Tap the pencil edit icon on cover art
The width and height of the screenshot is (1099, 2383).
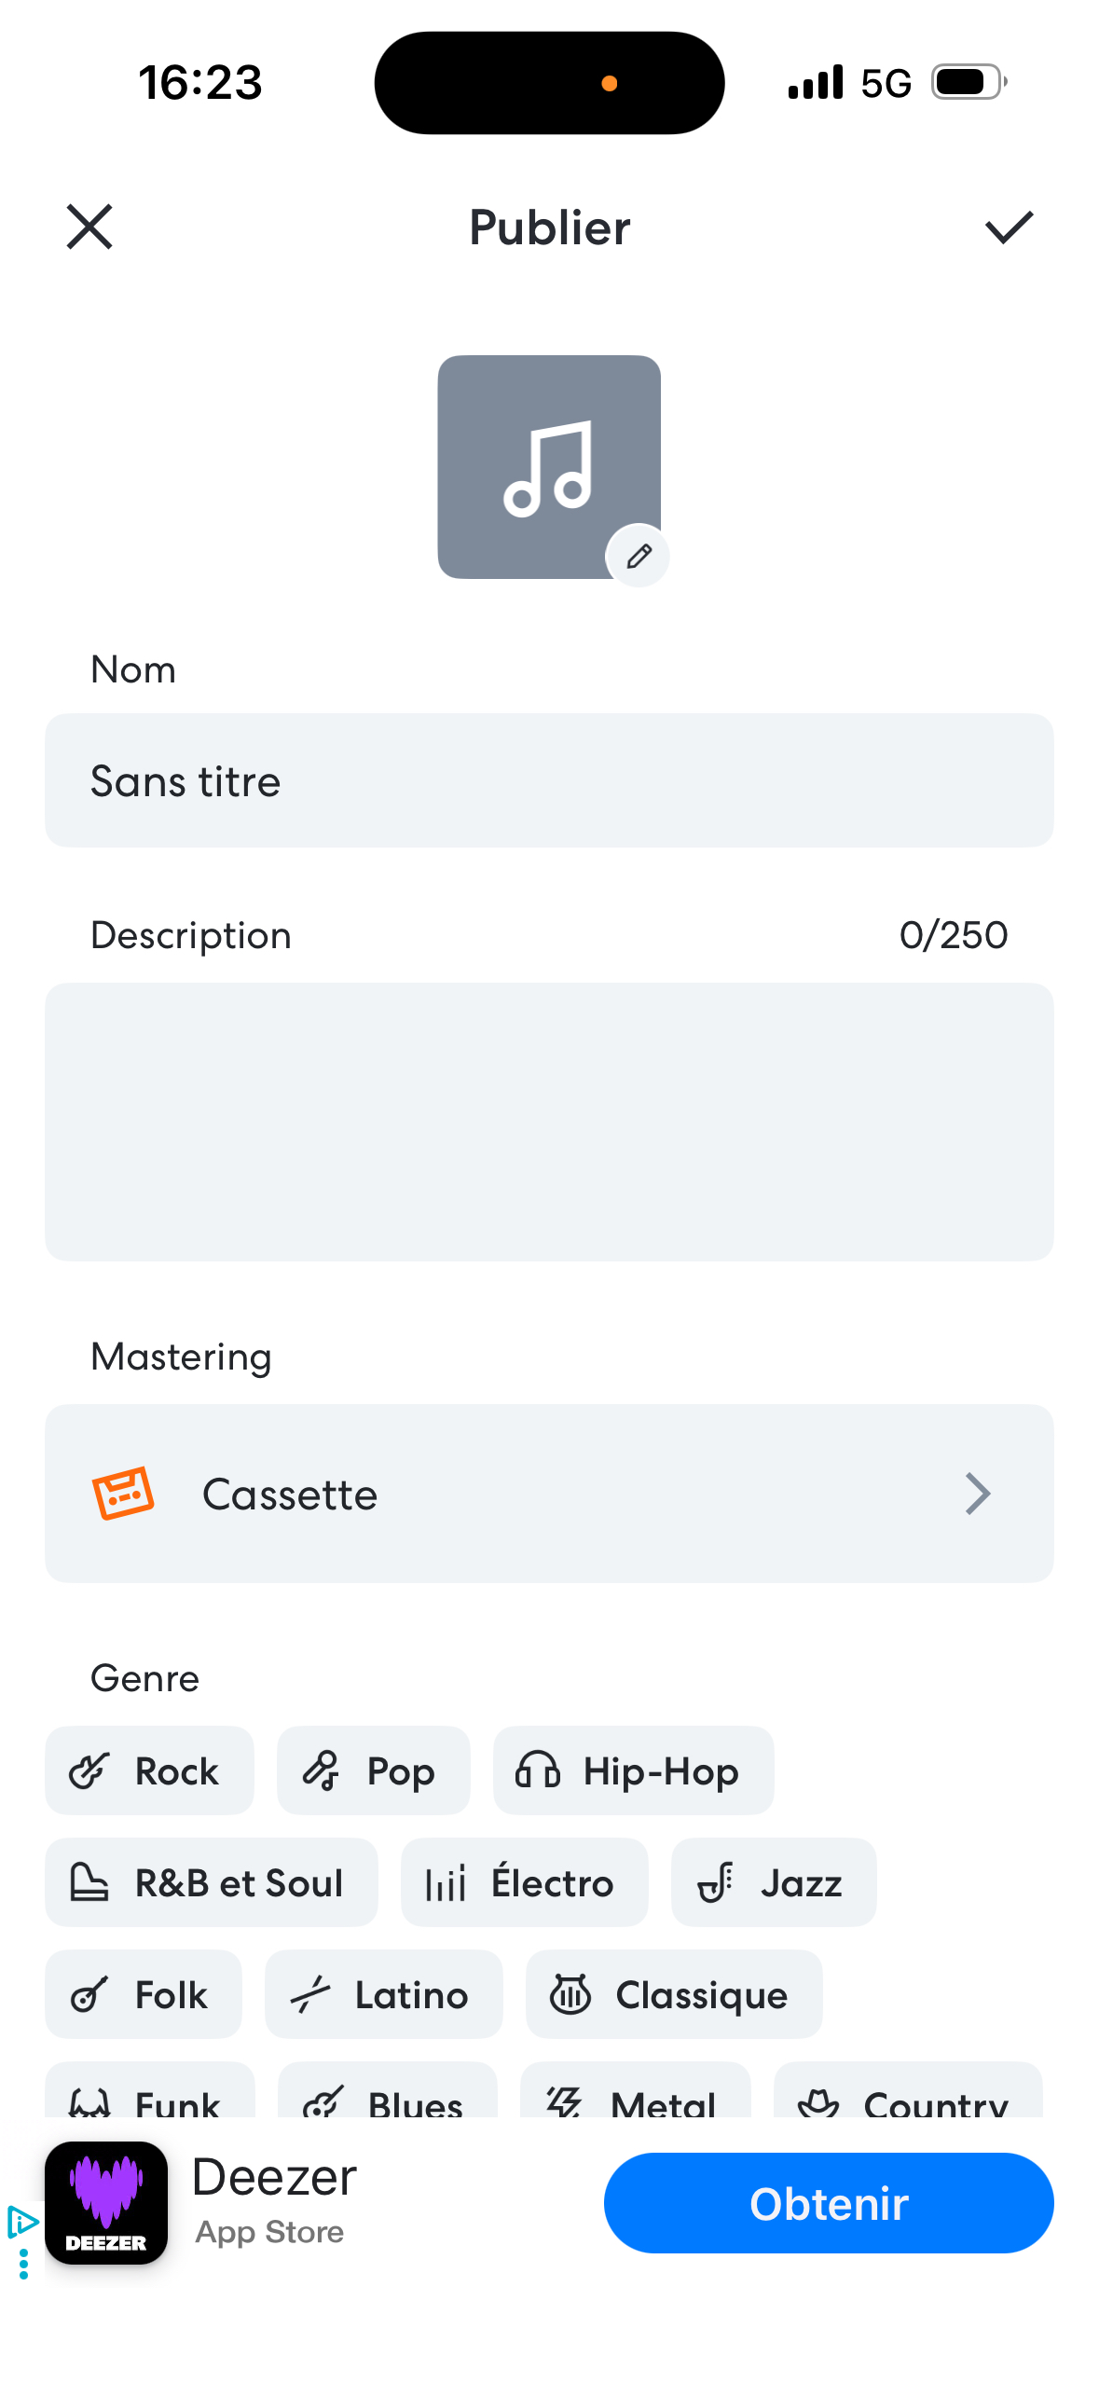pos(638,557)
